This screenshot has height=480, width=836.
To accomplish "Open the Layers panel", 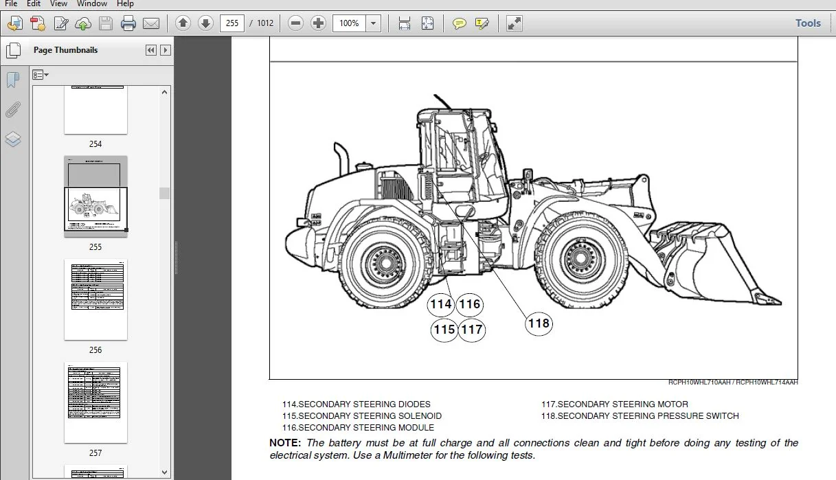I will coord(13,139).
